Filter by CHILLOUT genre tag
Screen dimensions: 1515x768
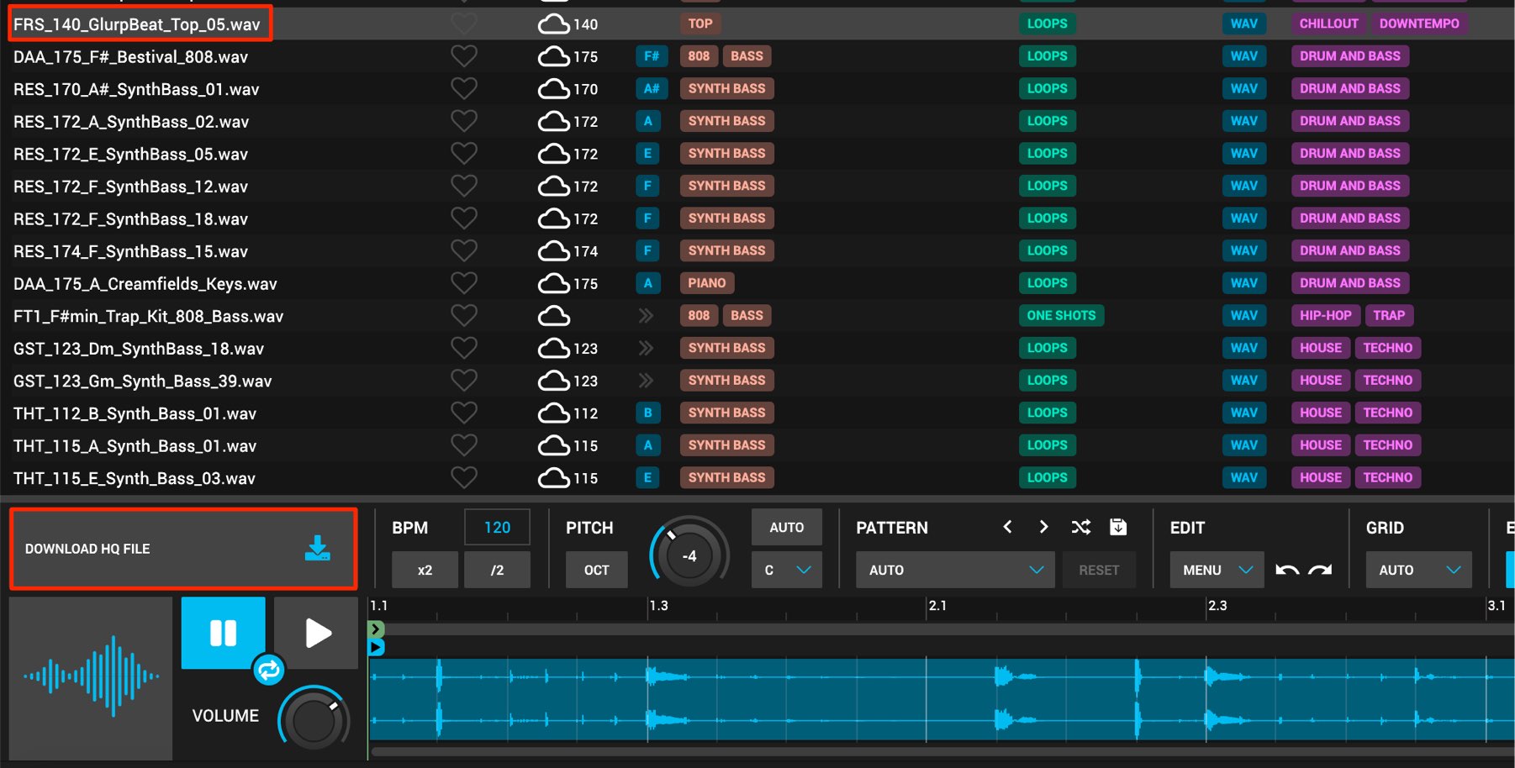(x=1328, y=24)
